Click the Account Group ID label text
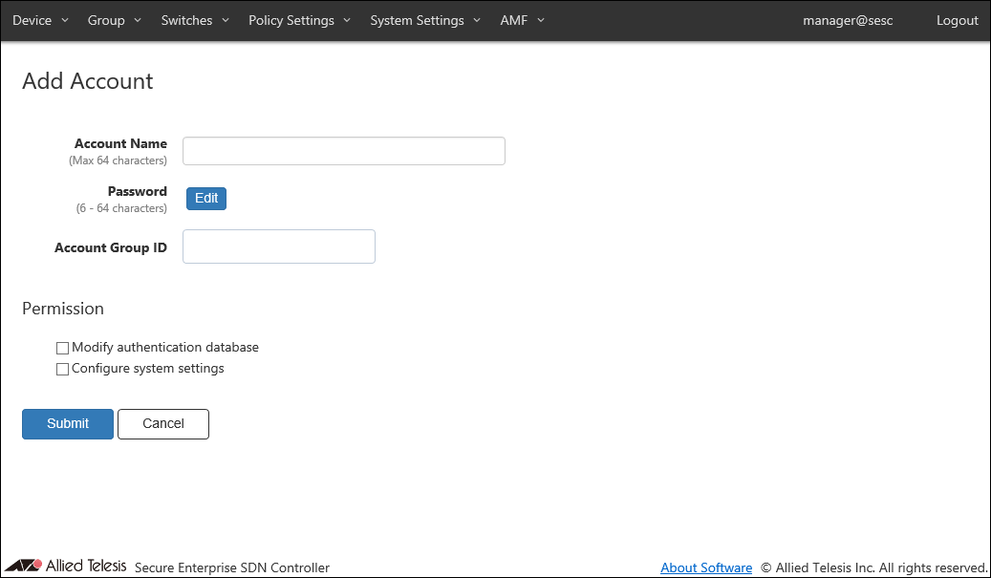 pyautogui.click(x=111, y=247)
